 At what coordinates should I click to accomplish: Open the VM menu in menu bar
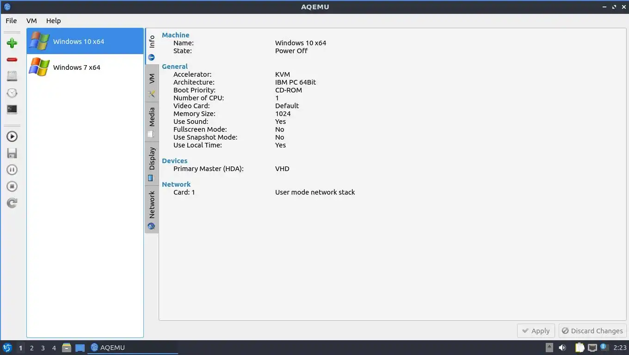31,21
